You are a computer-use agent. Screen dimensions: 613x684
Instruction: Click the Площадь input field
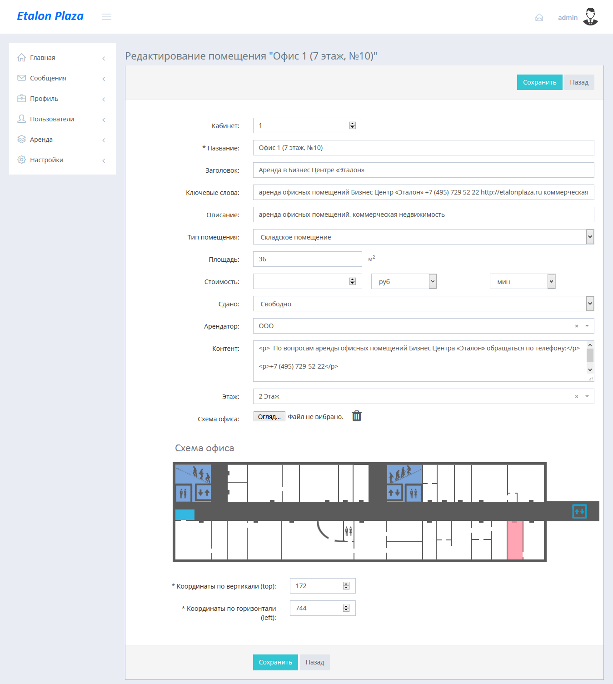[308, 259]
